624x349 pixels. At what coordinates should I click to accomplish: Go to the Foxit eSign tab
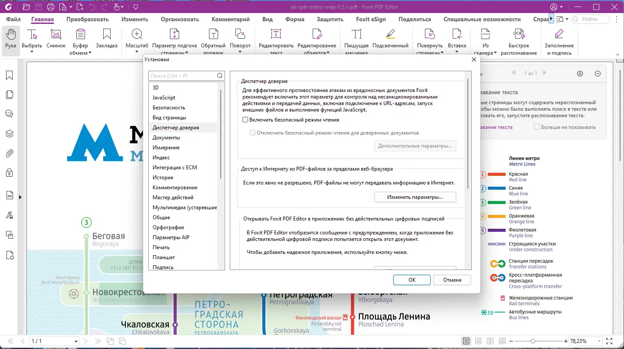click(371, 19)
